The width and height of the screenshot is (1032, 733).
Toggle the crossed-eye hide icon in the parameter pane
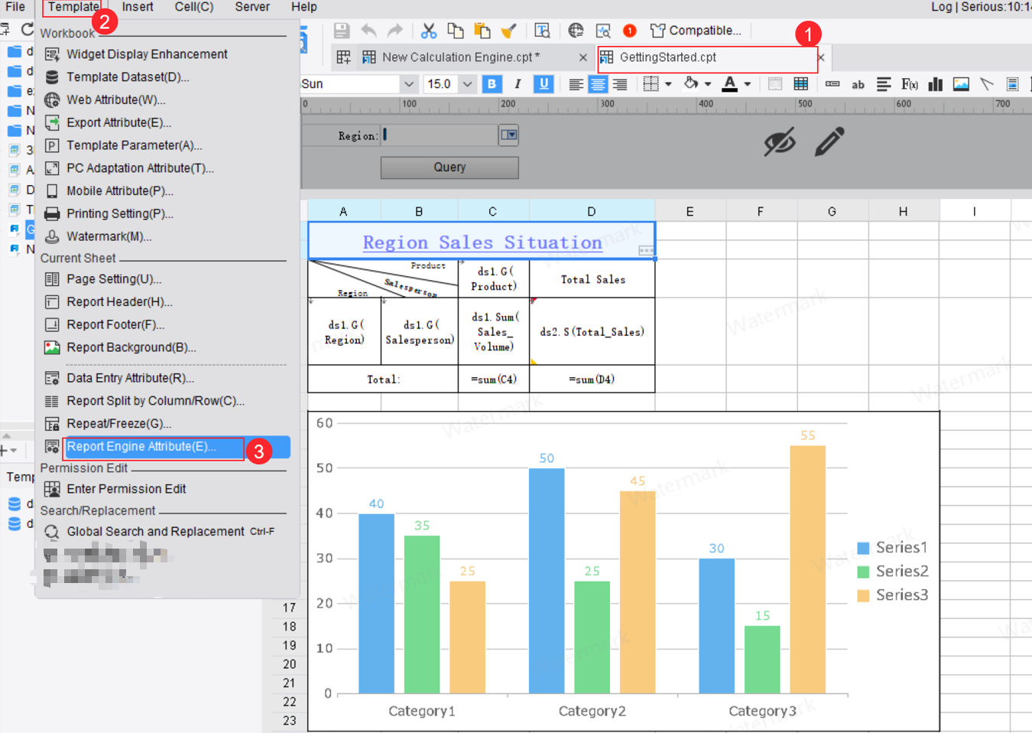pyautogui.click(x=780, y=142)
